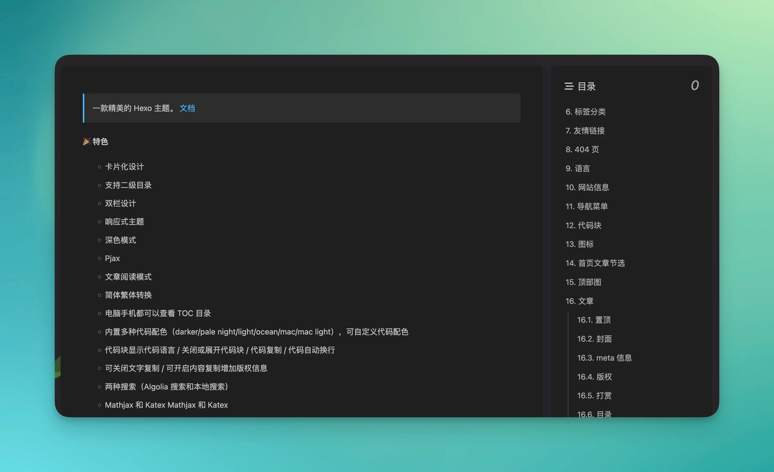
Task: Click the TOC progress number 0
Action: coord(694,85)
